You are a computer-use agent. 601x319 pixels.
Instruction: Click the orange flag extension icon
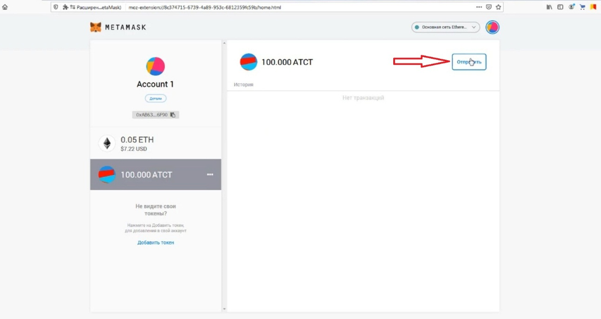pos(593,7)
